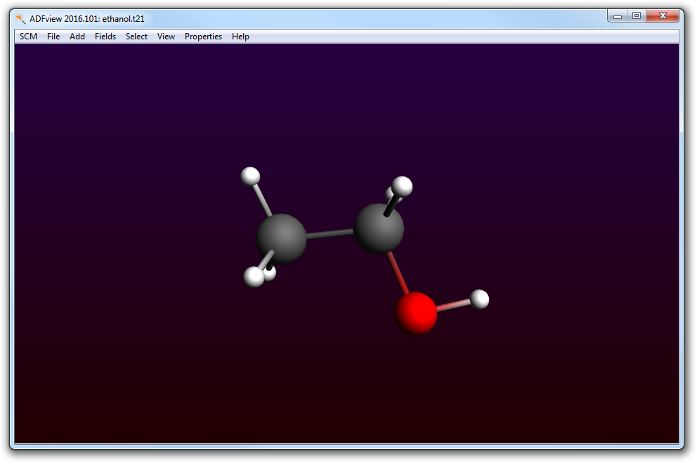697x463 pixels.
Task: Open the Fields menu
Action: (x=105, y=37)
